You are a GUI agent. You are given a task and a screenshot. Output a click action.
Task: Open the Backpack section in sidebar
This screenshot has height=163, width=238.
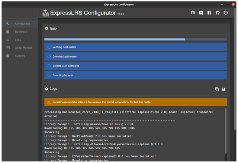coord(20,32)
